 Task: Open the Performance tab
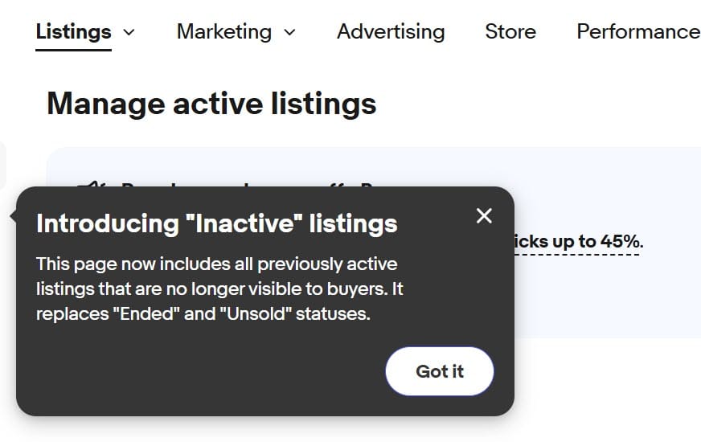pyautogui.click(x=637, y=32)
